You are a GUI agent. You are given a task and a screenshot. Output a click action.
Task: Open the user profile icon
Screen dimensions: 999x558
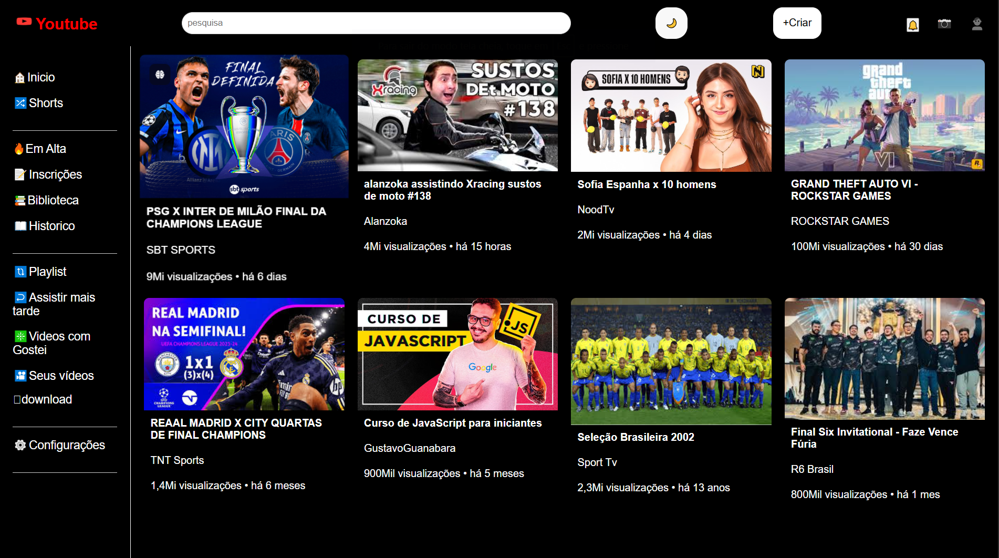click(977, 24)
